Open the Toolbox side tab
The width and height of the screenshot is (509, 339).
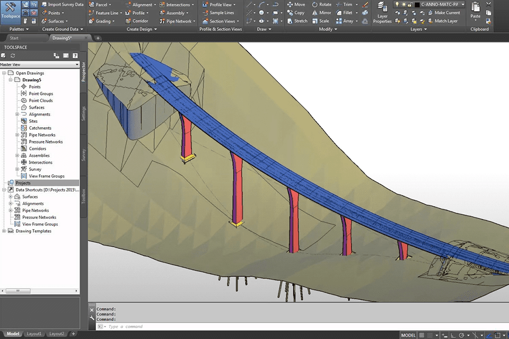[83, 196]
